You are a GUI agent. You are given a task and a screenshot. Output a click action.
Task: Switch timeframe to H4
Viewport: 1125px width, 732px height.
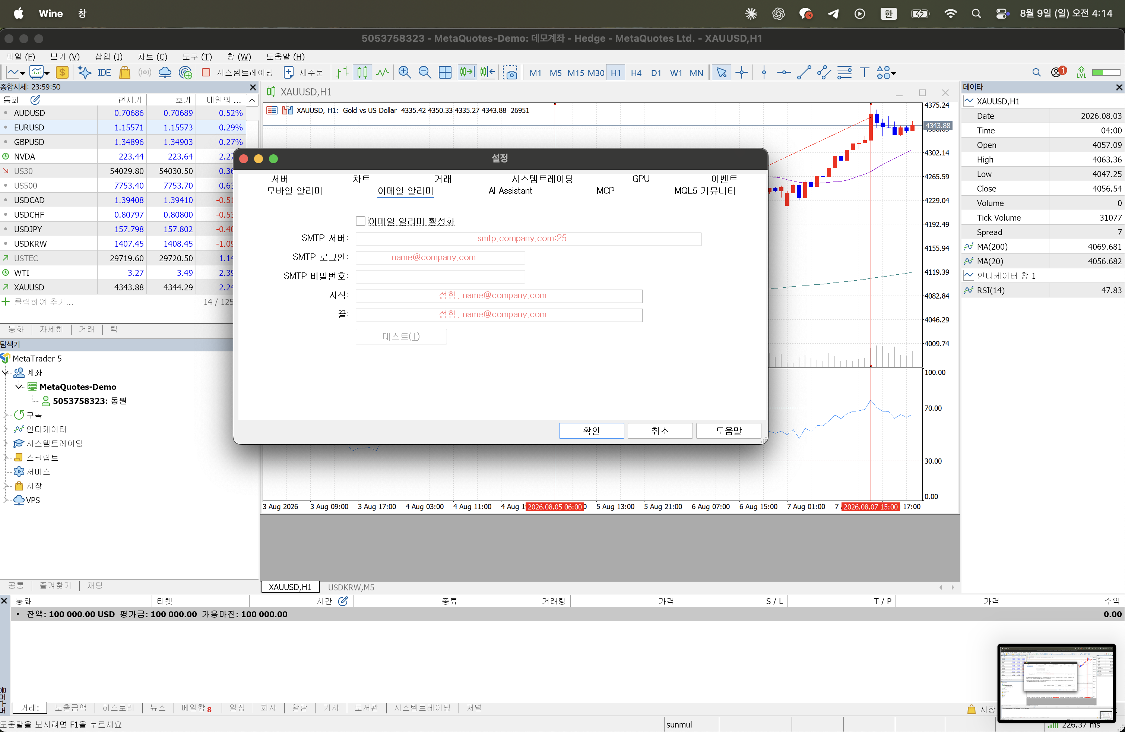pos(636,73)
